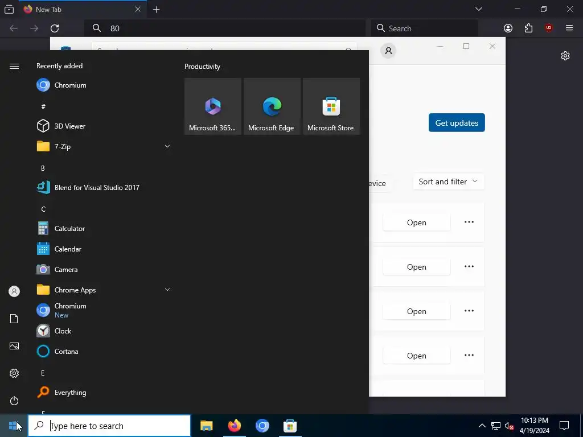The image size is (583, 437).
Task: Select the New Tab tab in Firefox
Action: coord(82,10)
